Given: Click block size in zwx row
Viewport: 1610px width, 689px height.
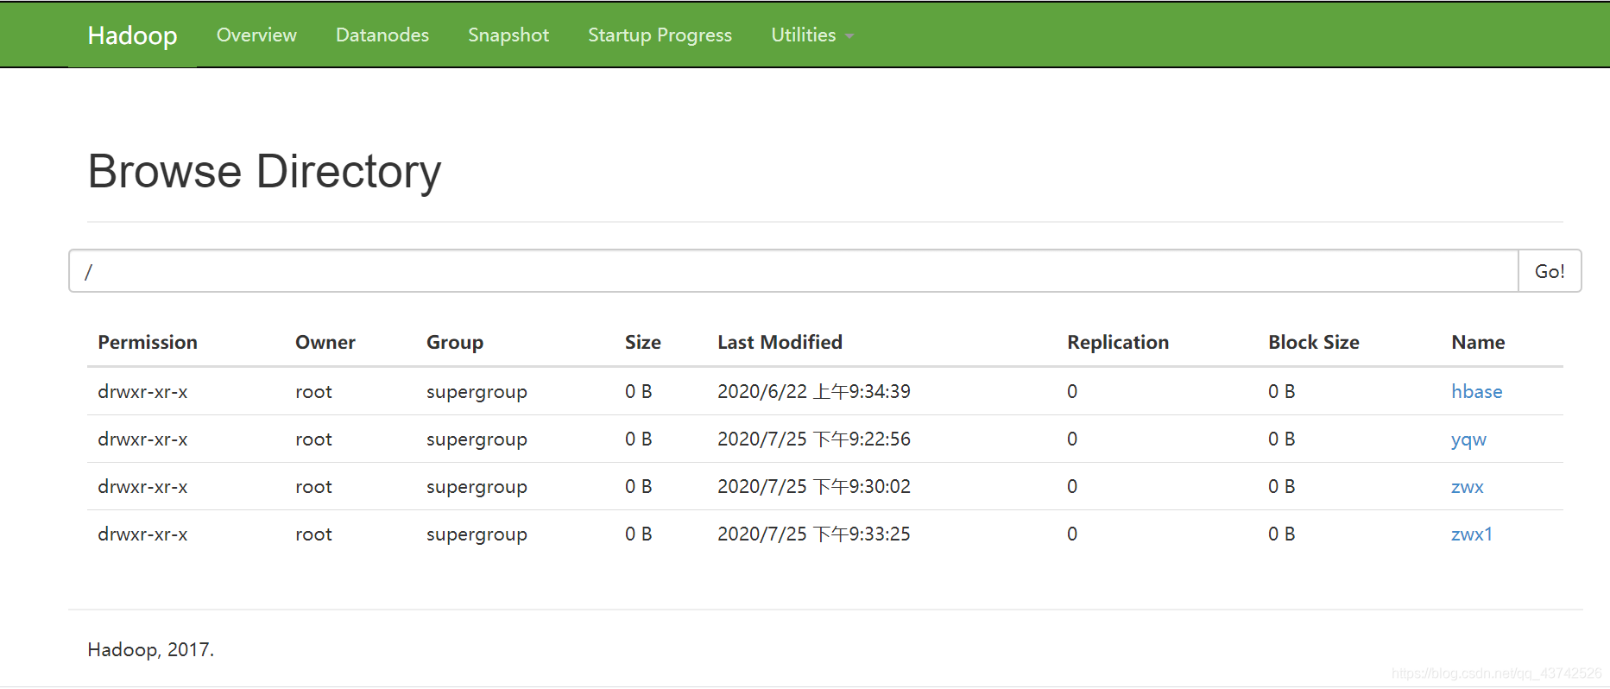Looking at the screenshot, I should click(x=1281, y=487).
